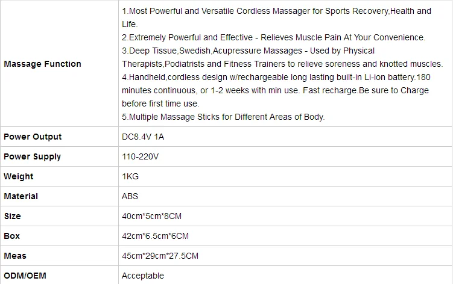453x284 pixels.
Task: Click the Extremely Powerful and Effective line
Action: pos(273,37)
